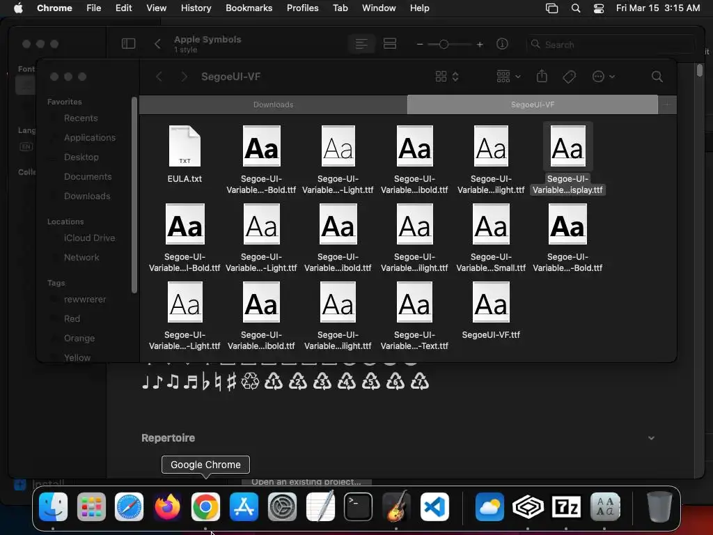Go forward in the Finder window
This screenshot has width=713, height=535.
coord(184,77)
